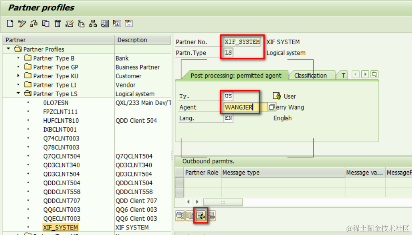Click the Delete outbound parameter minus icon
This screenshot has height=235, width=412.
pos(211,216)
